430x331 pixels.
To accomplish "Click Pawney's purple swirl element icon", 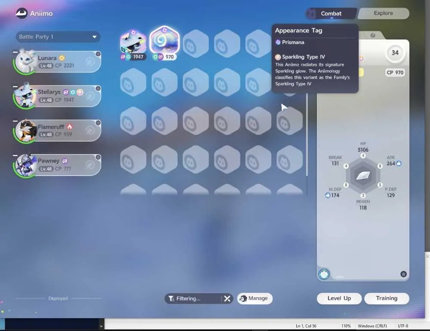I will tap(65, 161).
